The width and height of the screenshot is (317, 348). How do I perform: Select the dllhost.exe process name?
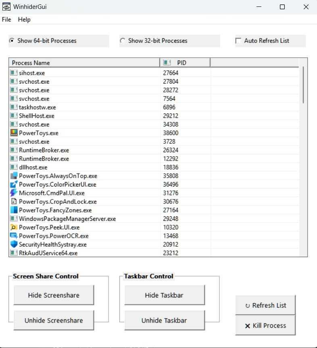33,167
